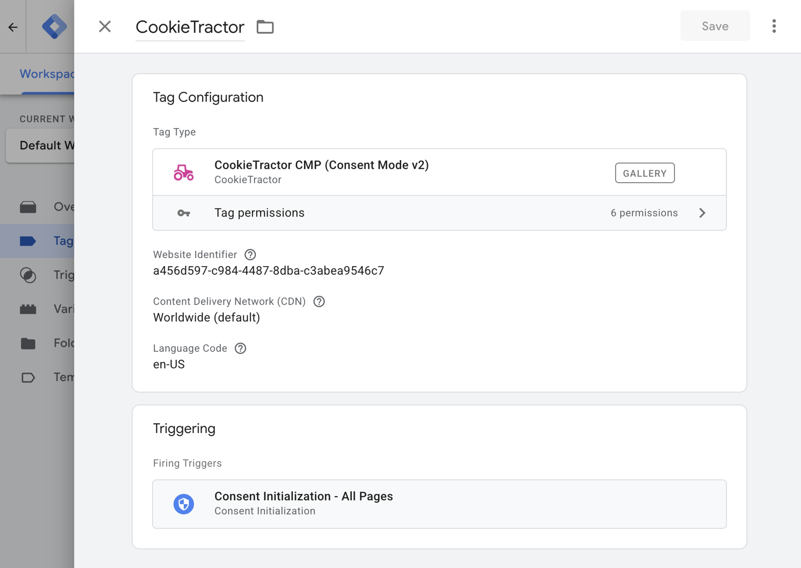Click the GALLERY badge button
Image resolution: width=801 pixels, height=568 pixels.
[x=644, y=173]
